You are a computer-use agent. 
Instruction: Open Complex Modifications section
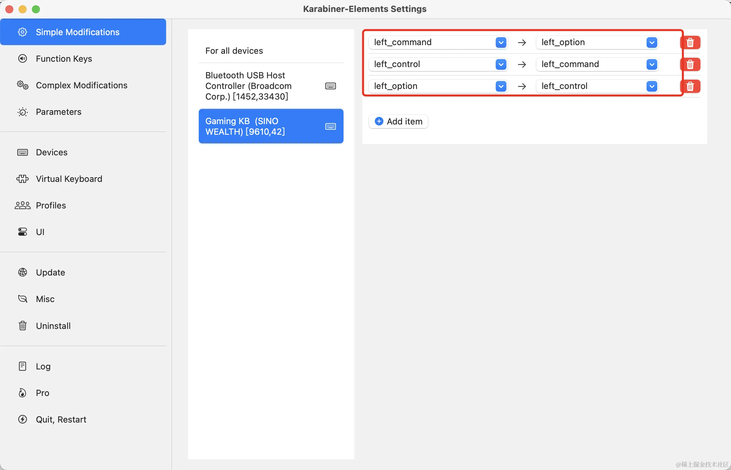pos(83,85)
